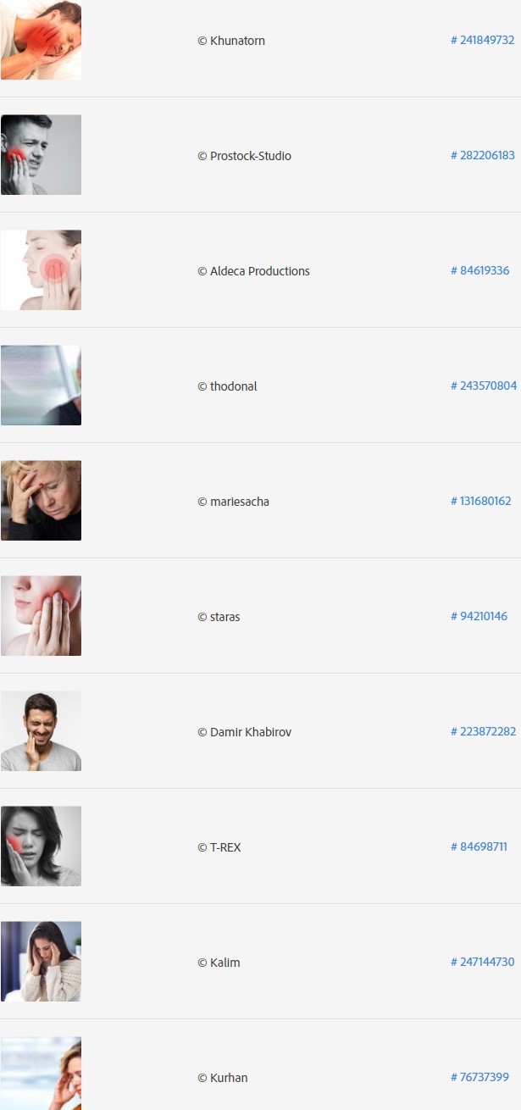Open the staras cheek pain thumbnail
The image size is (521, 1110).
coord(41,616)
